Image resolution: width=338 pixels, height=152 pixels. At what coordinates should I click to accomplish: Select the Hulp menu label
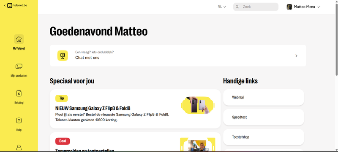(19, 130)
